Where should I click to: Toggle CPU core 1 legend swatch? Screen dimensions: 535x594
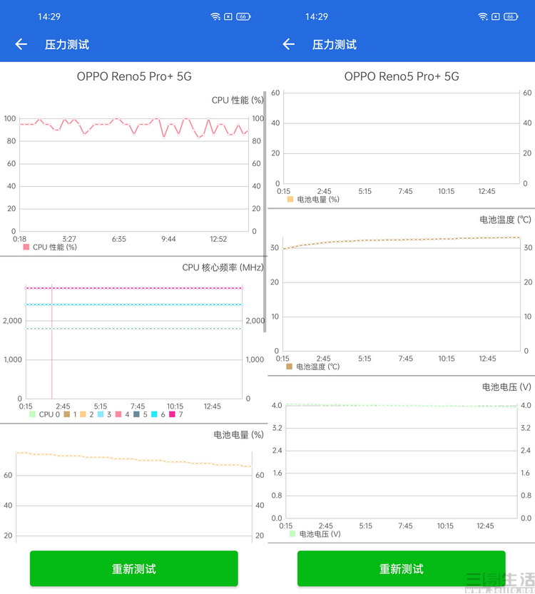tap(67, 414)
